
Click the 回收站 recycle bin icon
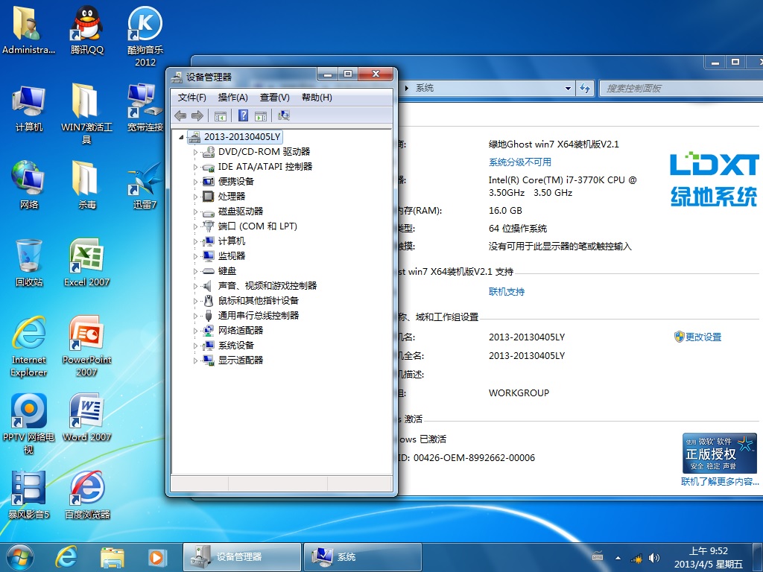[x=29, y=263]
